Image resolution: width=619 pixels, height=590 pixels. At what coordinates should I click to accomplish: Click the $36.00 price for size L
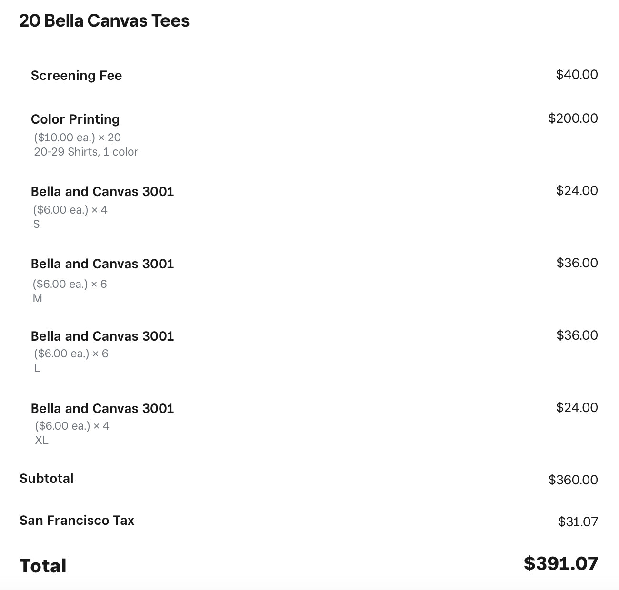[x=577, y=335]
